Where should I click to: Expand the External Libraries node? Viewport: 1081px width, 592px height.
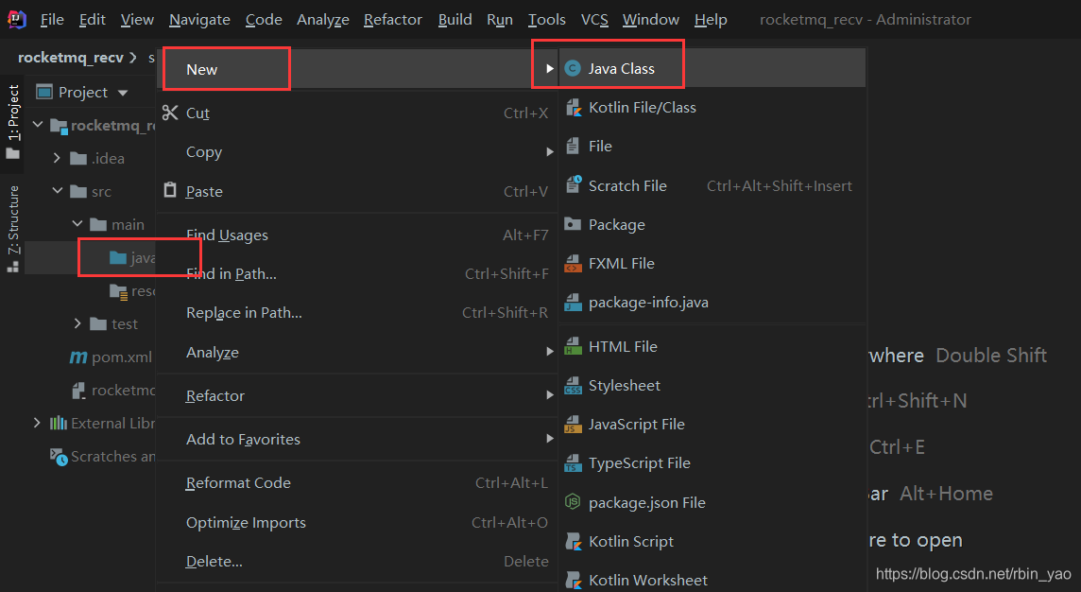pos(36,422)
